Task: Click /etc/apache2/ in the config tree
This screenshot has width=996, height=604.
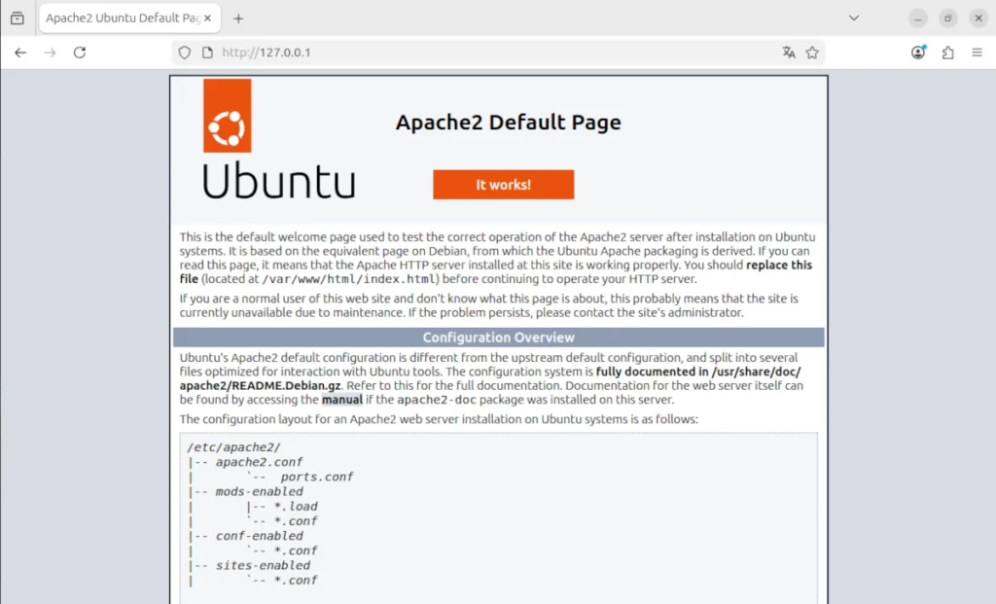Action: click(233, 447)
